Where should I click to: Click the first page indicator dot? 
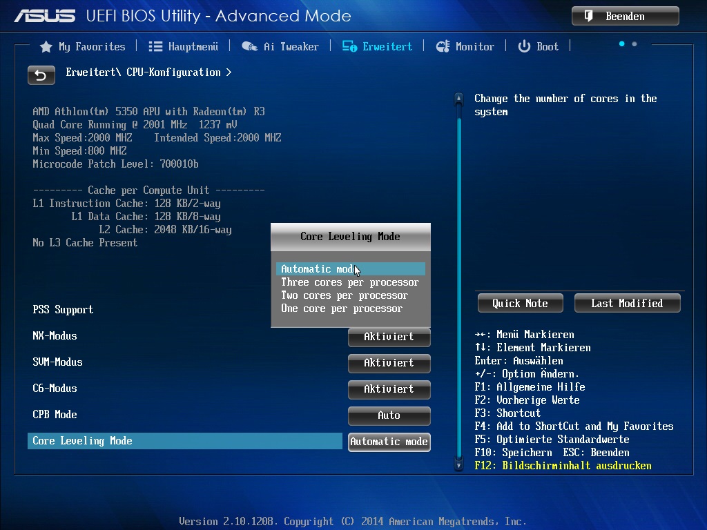pos(622,43)
